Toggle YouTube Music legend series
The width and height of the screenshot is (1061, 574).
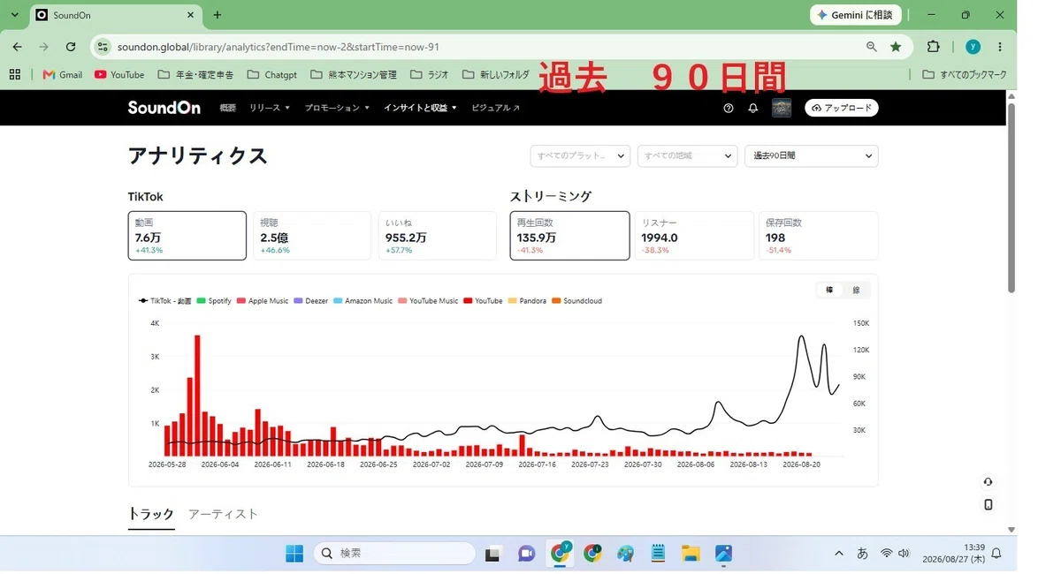[x=429, y=301]
